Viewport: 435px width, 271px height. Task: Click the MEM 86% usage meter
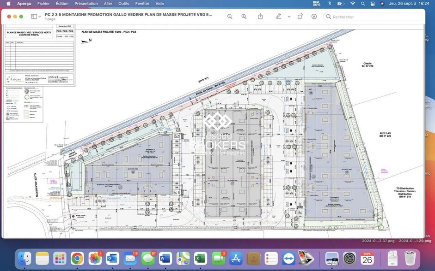(316, 3)
